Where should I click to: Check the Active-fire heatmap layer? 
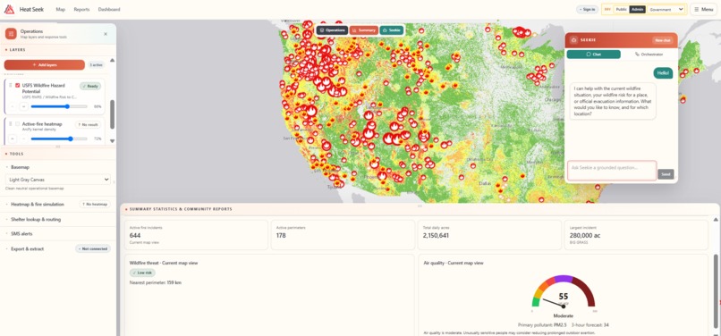[18, 124]
